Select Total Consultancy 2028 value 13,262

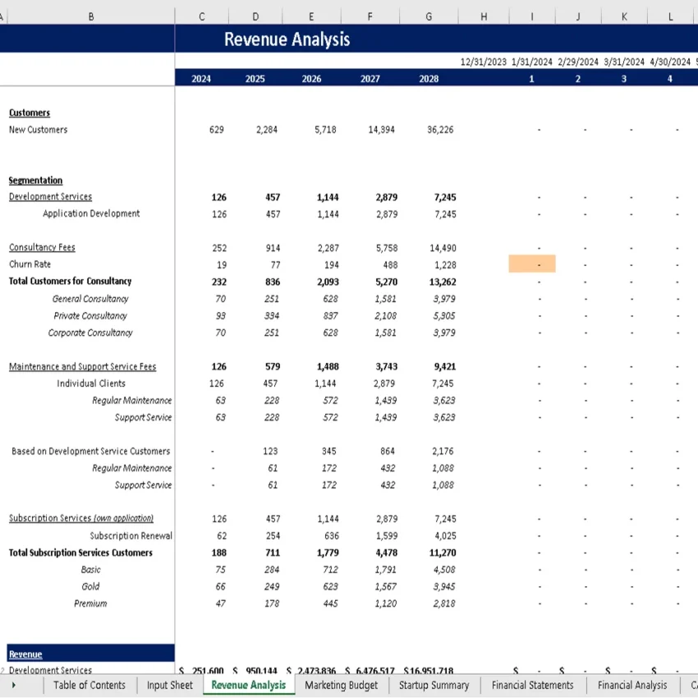tap(443, 282)
